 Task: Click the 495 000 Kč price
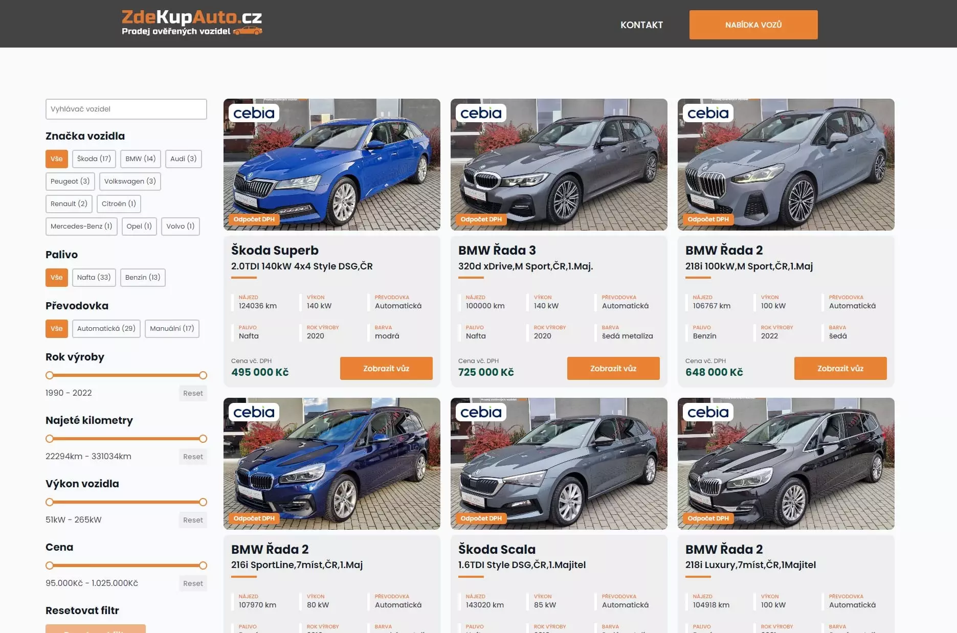click(x=260, y=372)
